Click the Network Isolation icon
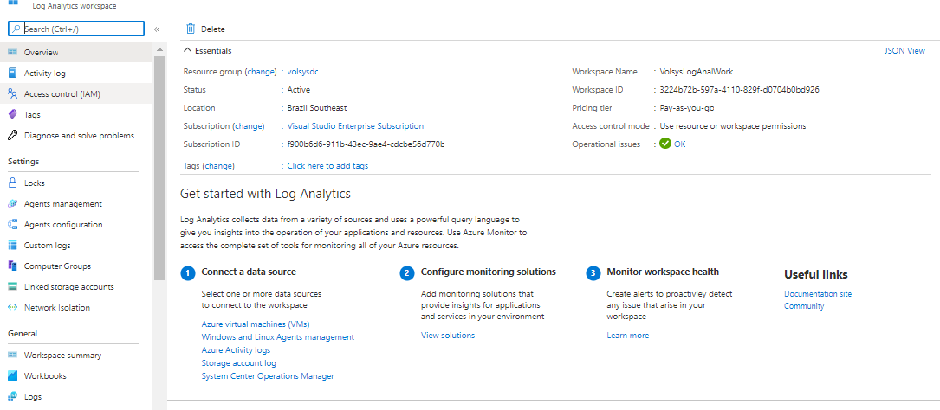 point(12,308)
